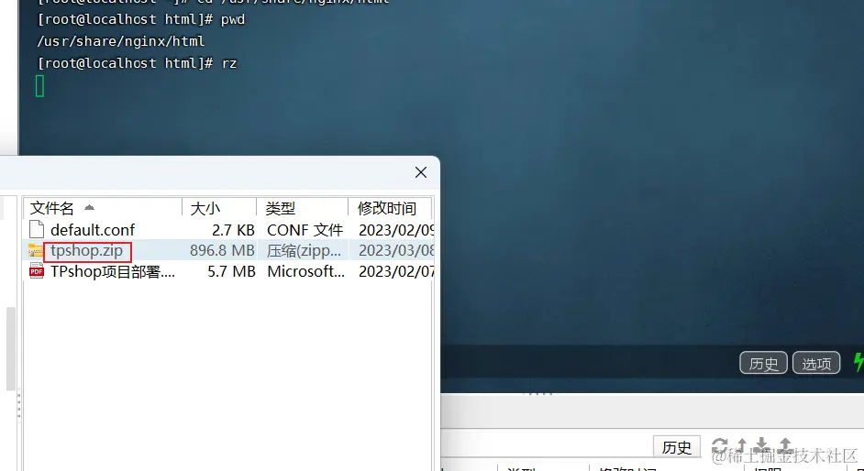Click the 5.7 MB size cell
Image resolution: width=864 pixels, height=471 pixels.
(x=231, y=272)
